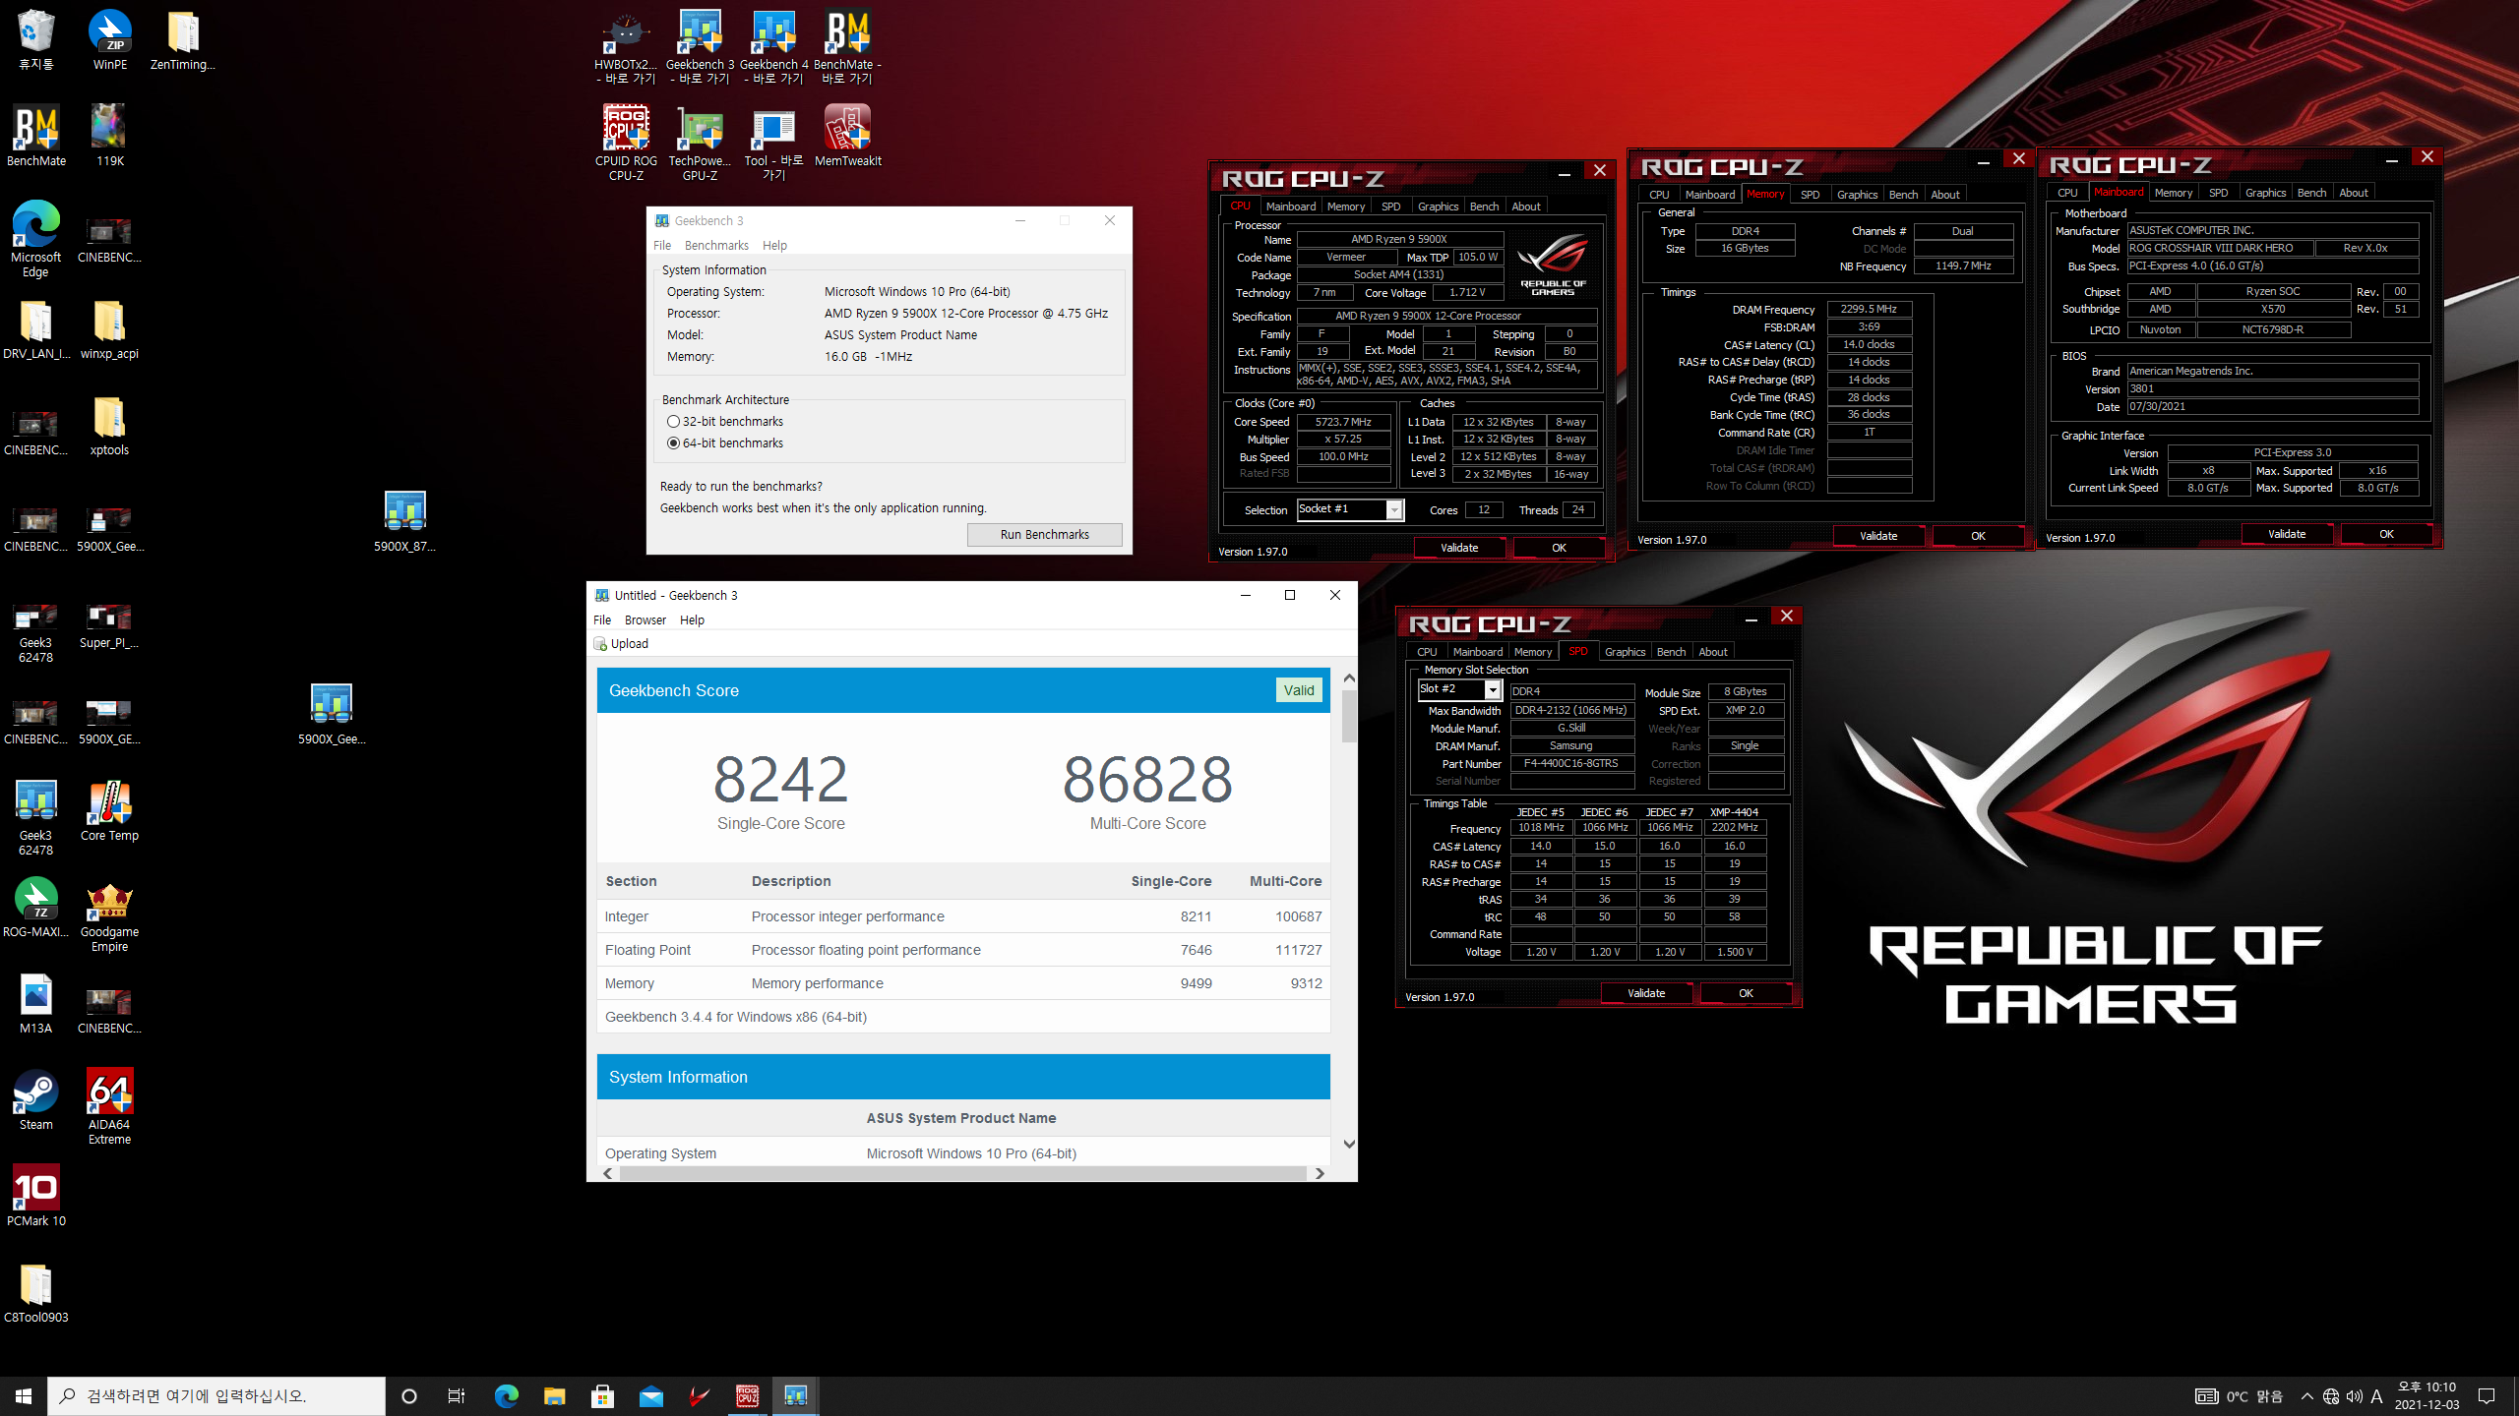Open Microsoft Store from the taskbar
The height and width of the screenshot is (1416, 2519).
[603, 1395]
